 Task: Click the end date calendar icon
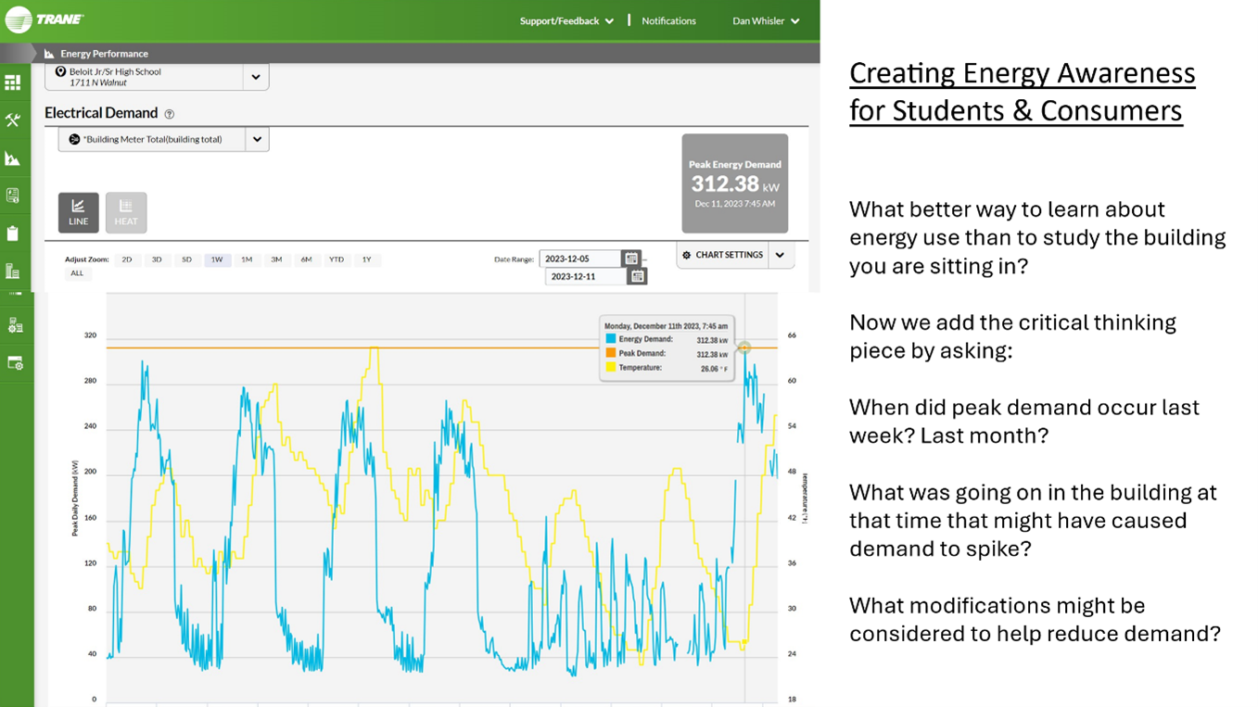click(637, 276)
